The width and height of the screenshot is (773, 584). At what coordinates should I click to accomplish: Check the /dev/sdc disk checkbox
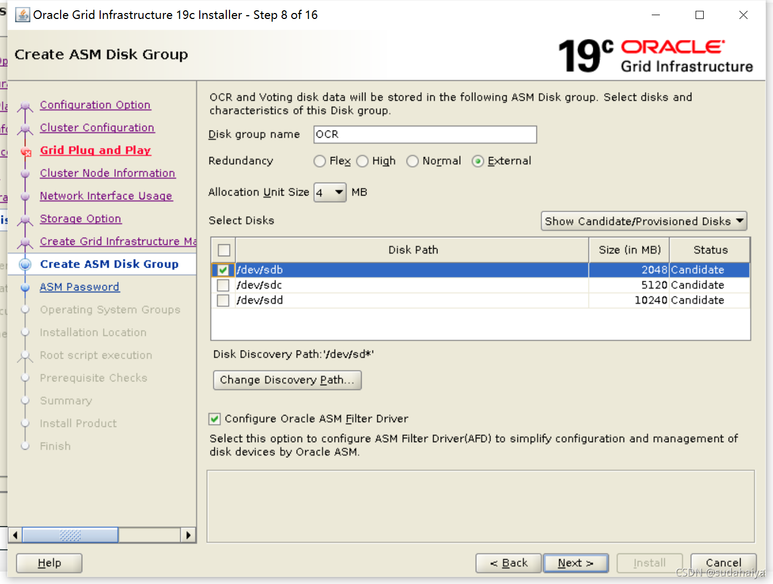pos(222,285)
